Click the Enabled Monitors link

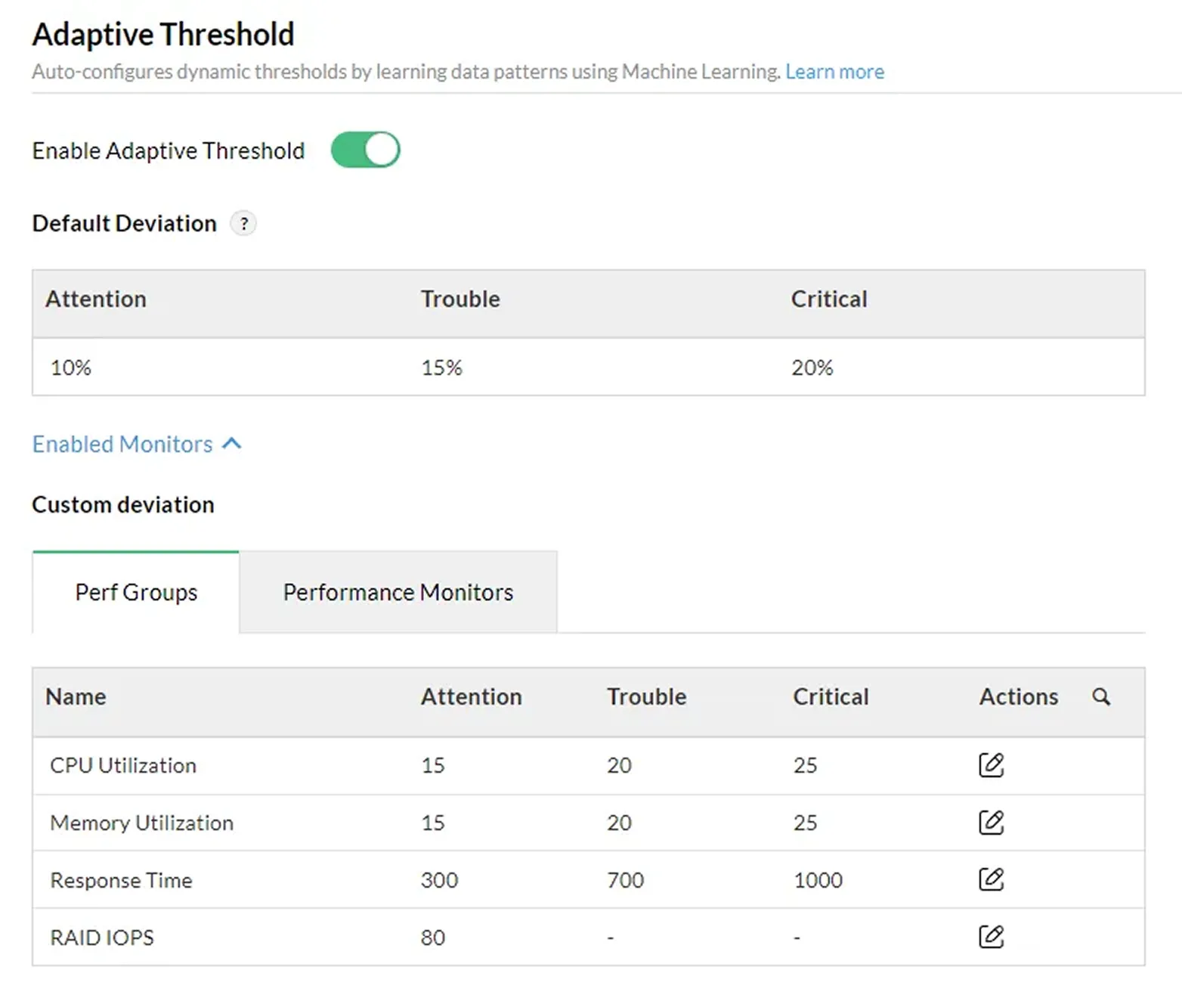click(x=122, y=444)
